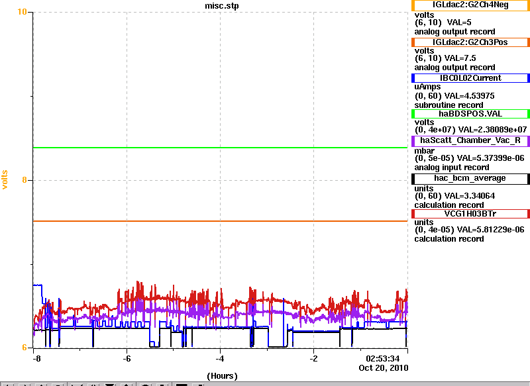Click the timestamp "02:53:34"

point(383,358)
